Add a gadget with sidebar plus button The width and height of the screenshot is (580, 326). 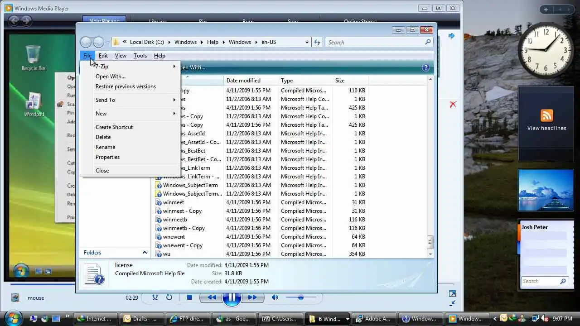pyautogui.click(x=546, y=10)
